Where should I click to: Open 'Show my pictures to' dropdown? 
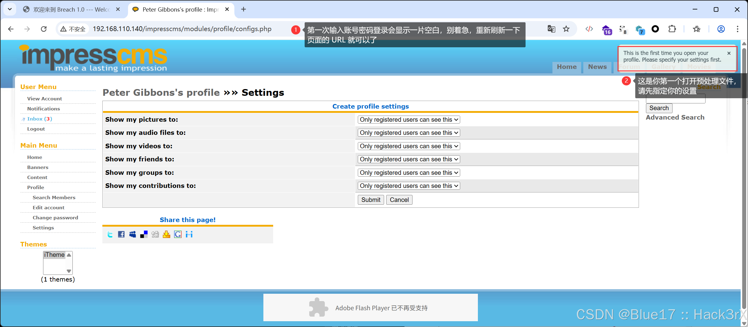409,120
